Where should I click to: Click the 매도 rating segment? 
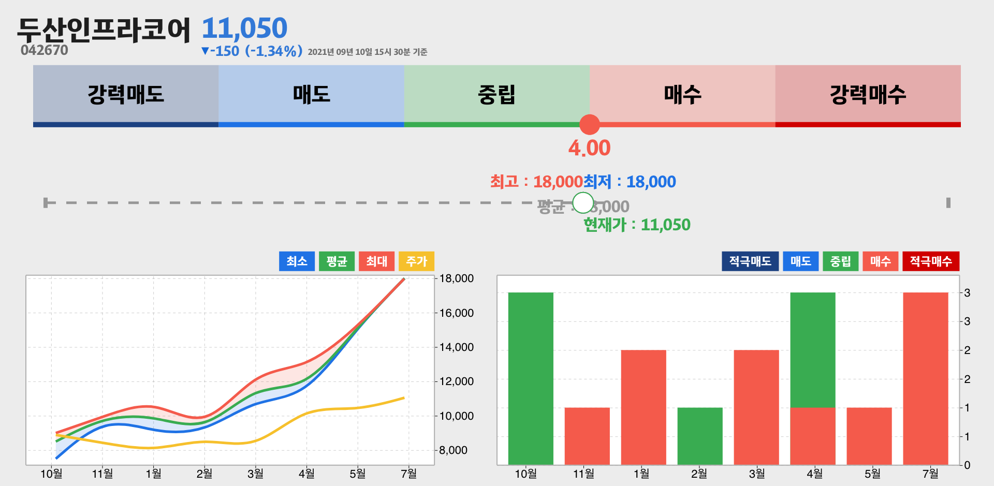point(311,96)
